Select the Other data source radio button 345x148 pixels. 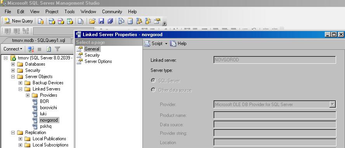pyautogui.click(x=153, y=90)
